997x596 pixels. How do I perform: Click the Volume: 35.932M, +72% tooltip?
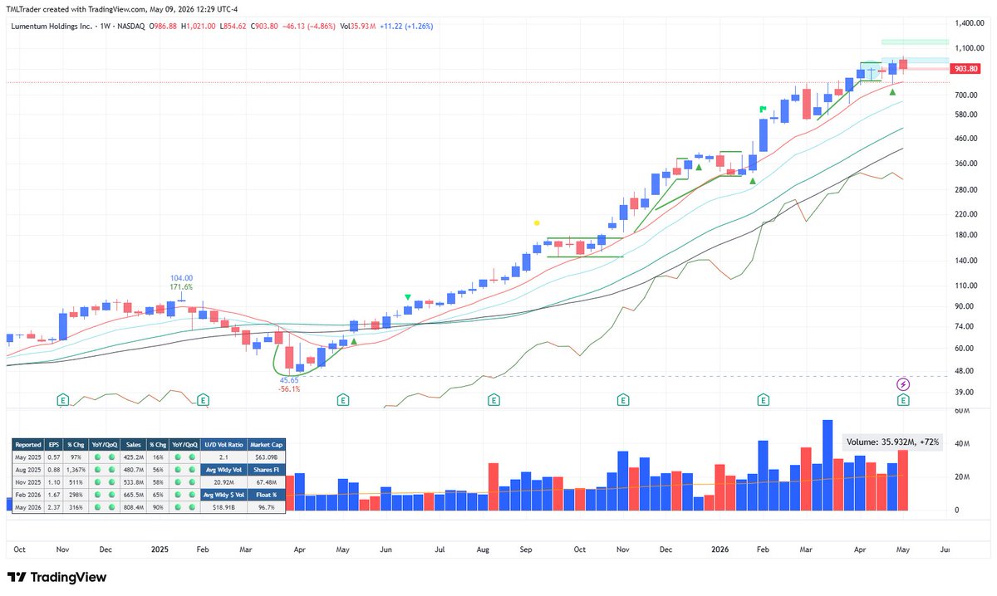click(894, 442)
